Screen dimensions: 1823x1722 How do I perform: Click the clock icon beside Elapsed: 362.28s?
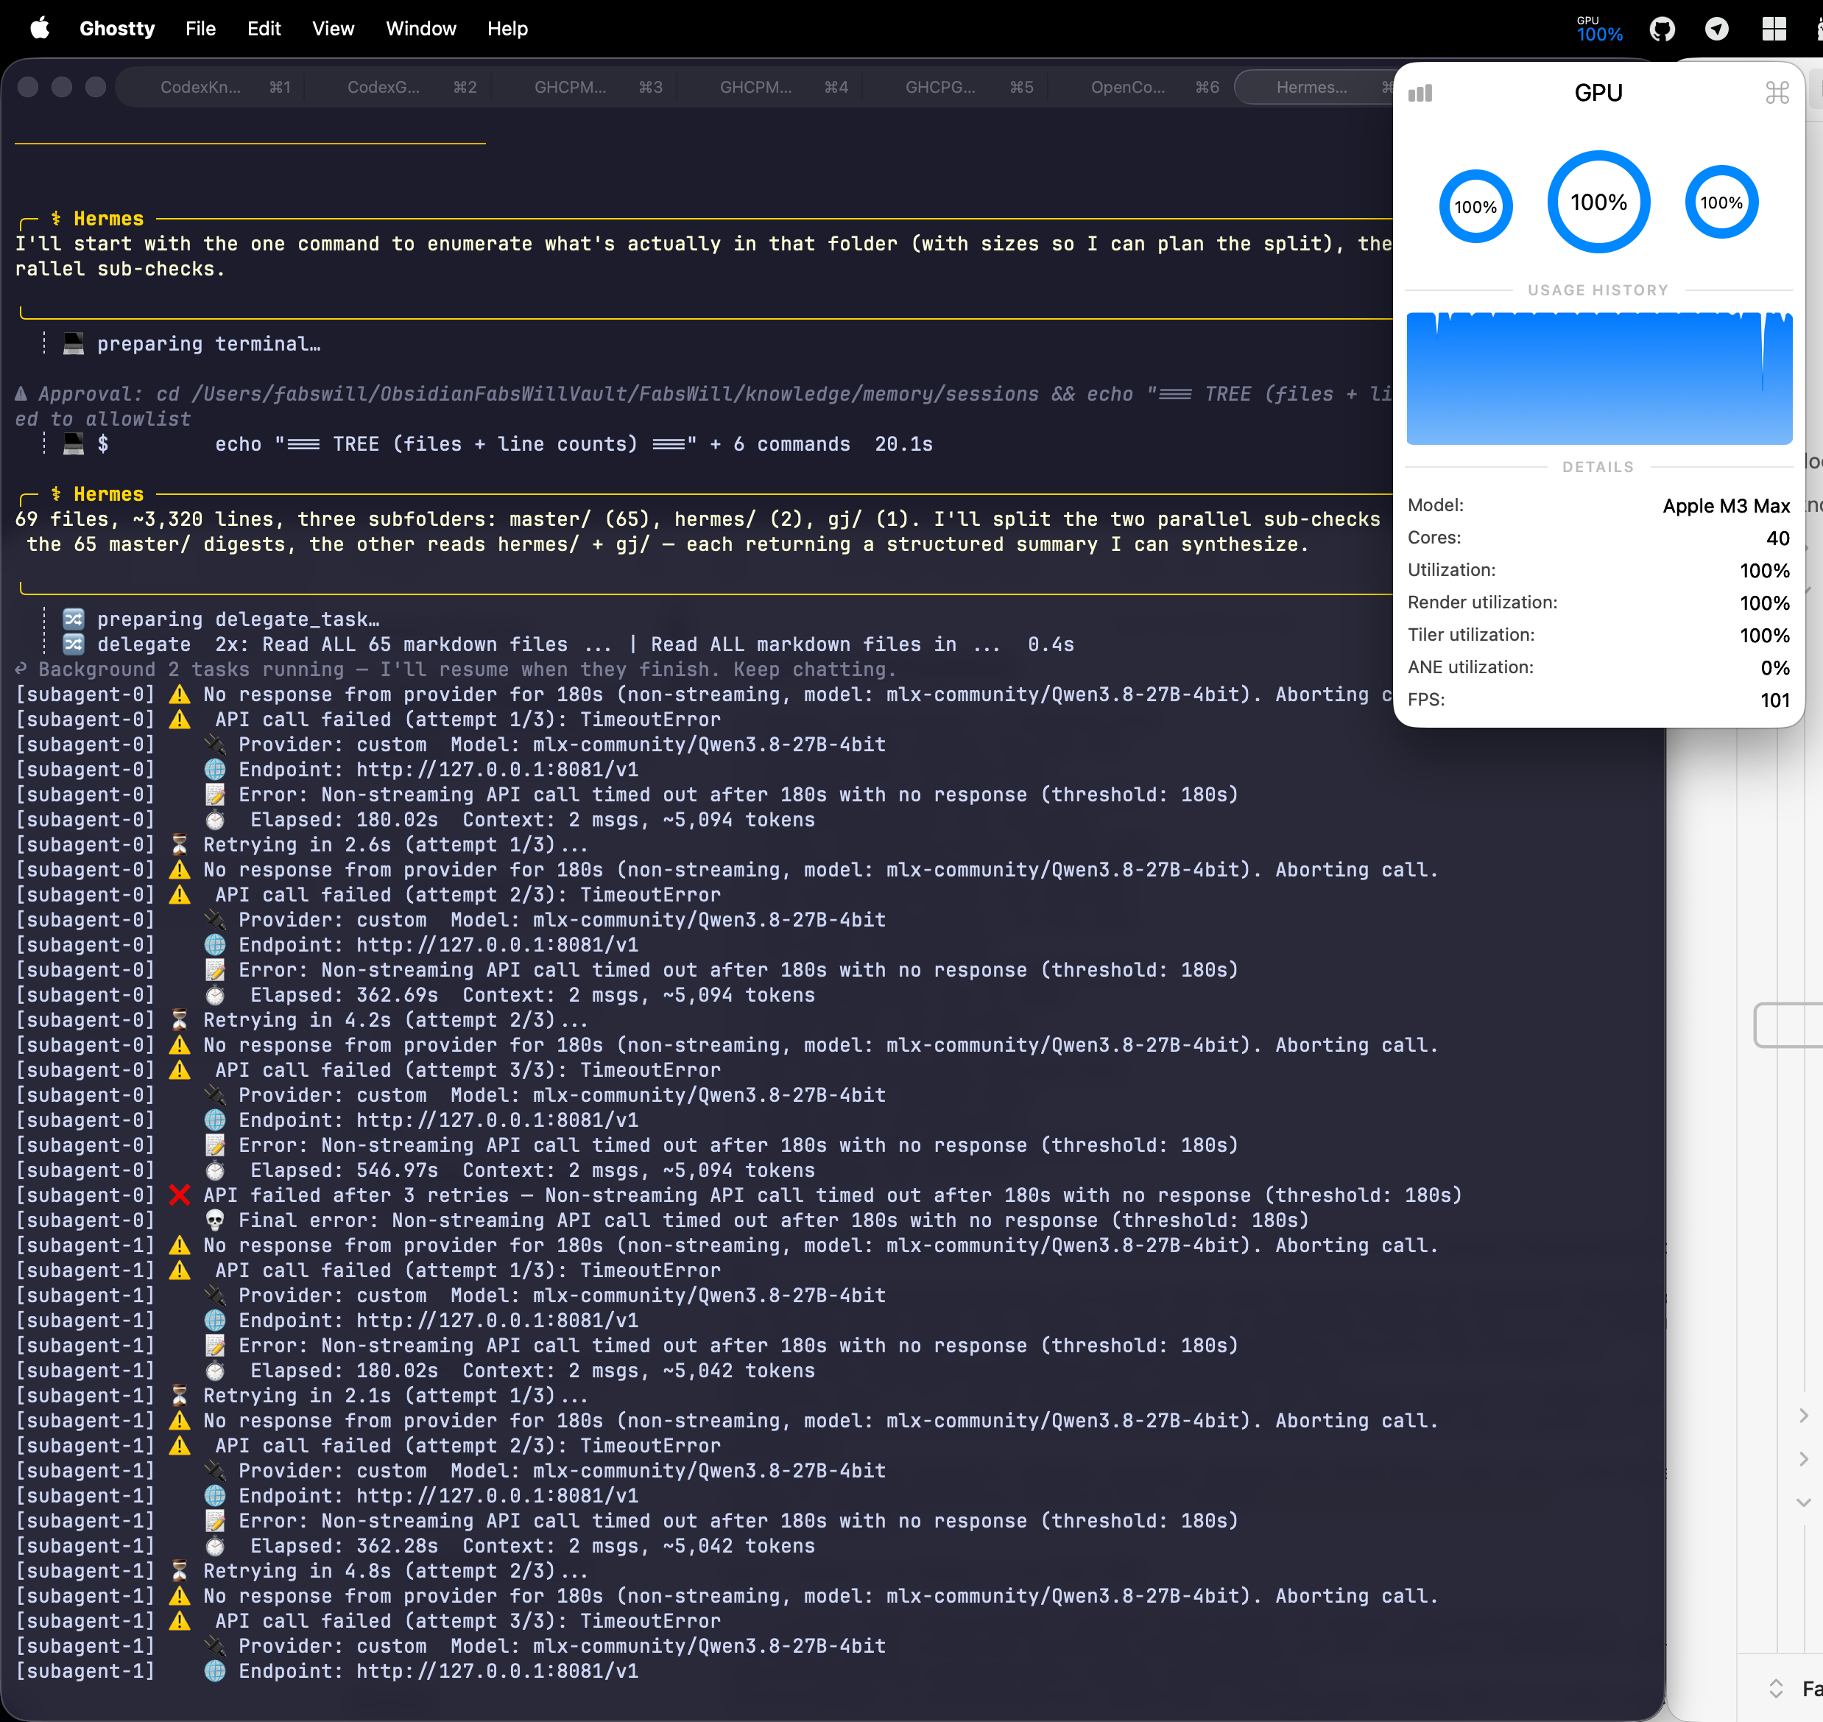tap(215, 1546)
